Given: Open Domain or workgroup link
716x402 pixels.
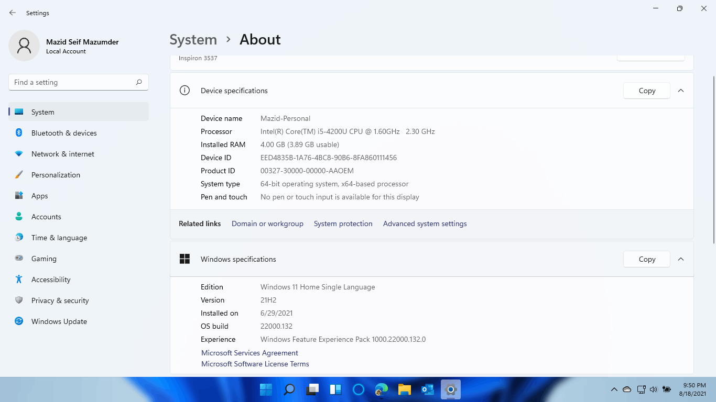Looking at the screenshot, I should pos(267,224).
